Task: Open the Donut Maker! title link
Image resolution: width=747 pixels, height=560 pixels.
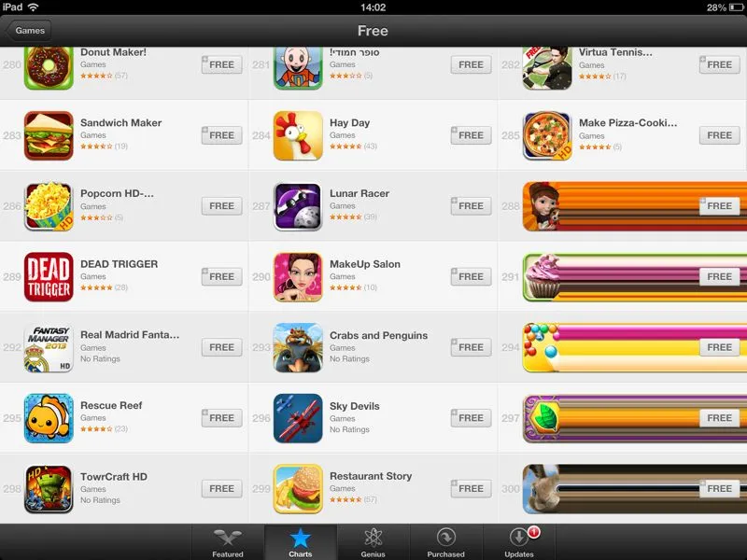Action: tap(113, 52)
